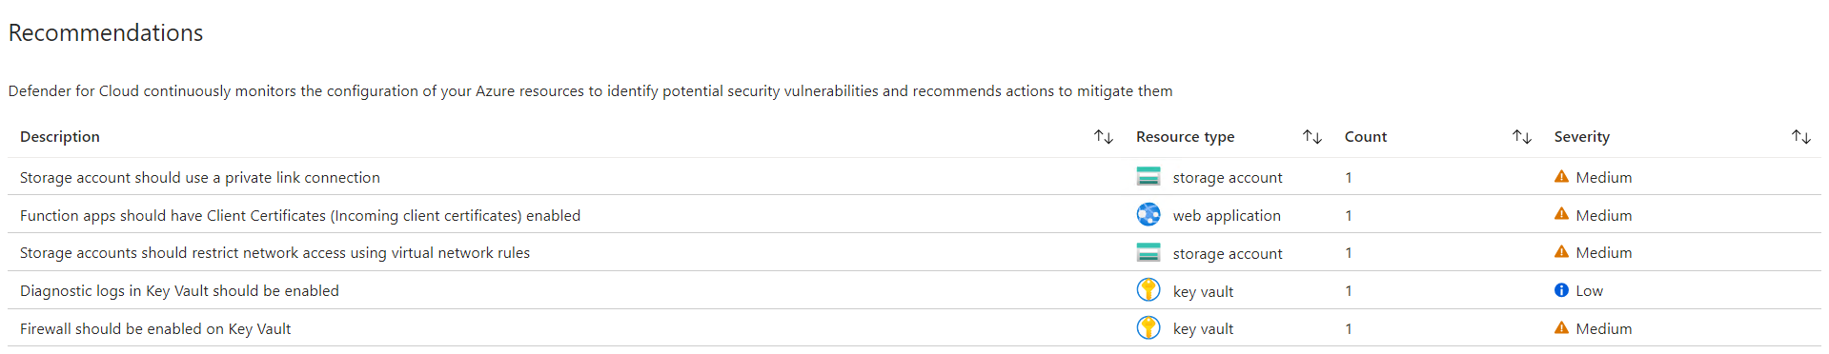Click the Medium warning icon for Function apps row
Screen dimensions: 1829x354
[1561, 214]
